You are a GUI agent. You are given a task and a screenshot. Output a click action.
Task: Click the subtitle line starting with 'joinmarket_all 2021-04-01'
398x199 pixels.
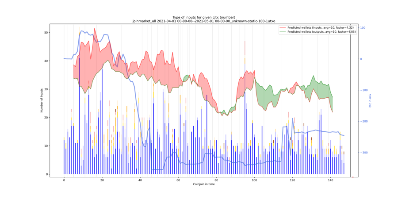pos(204,21)
